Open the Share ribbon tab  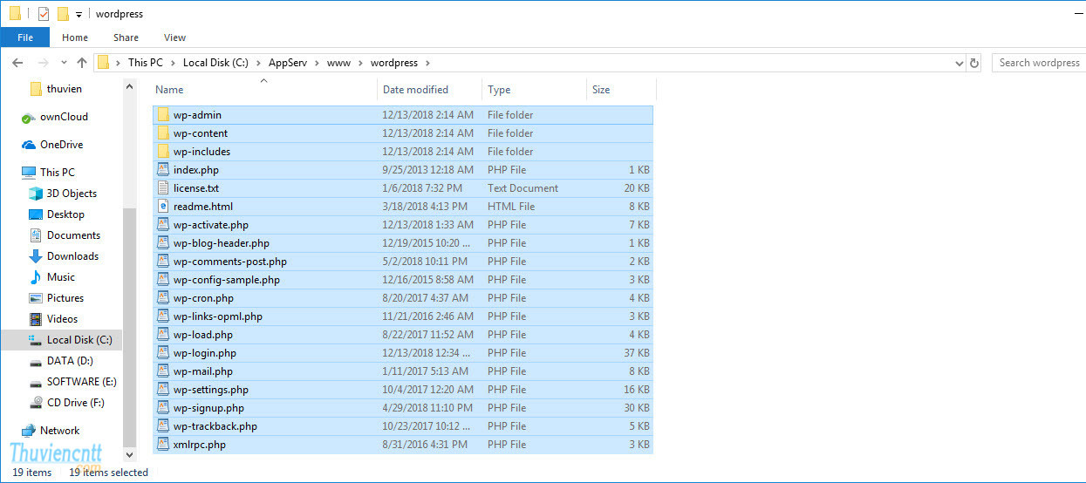(x=126, y=37)
